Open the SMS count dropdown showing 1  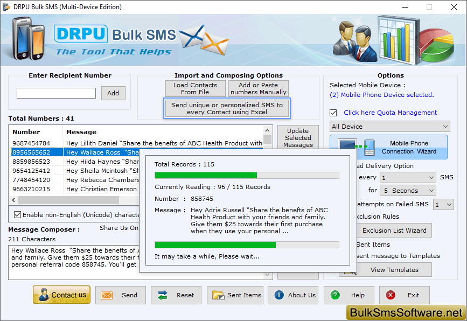point(408,178)
